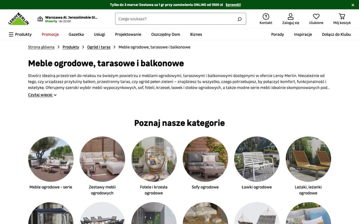Click the Czego szukasz search field
Image resolution: width=359 pixels, height=224 pixels.
pos(175,19)
